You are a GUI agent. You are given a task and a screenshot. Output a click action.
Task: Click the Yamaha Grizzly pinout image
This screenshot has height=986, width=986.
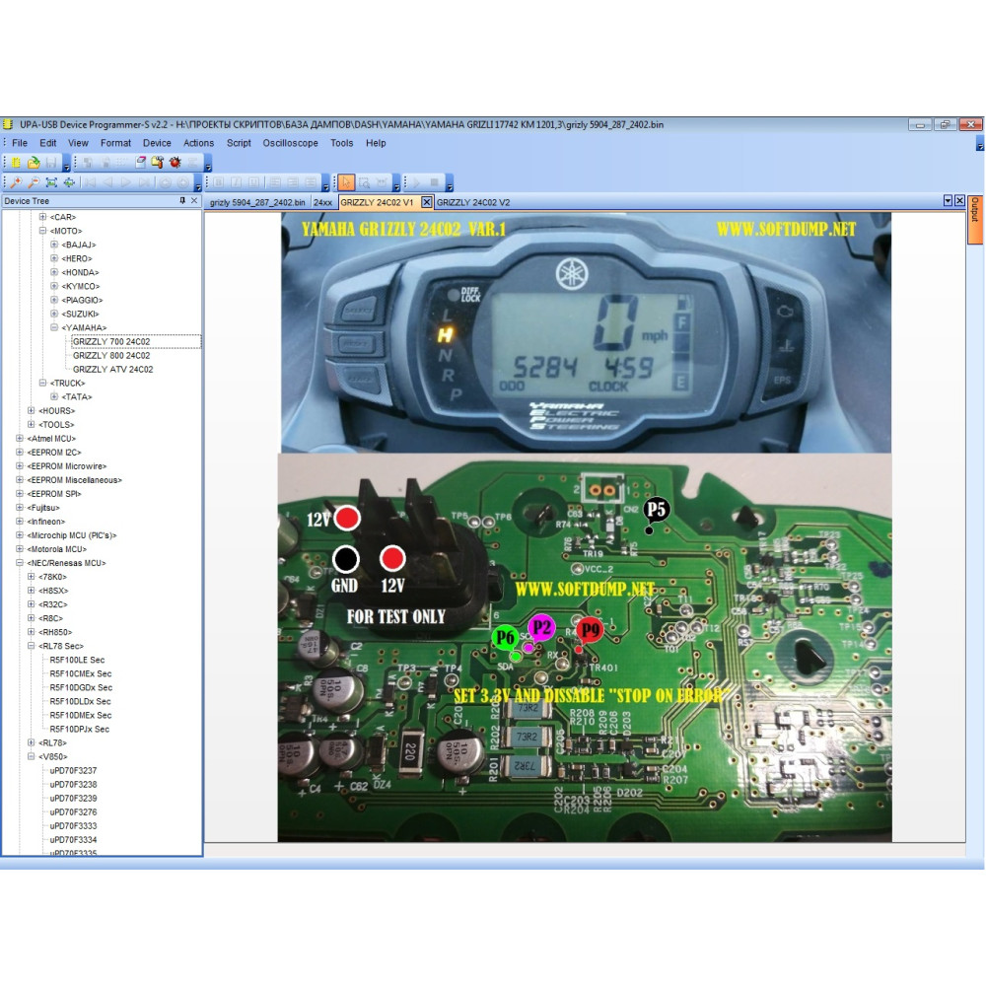point(585,527)
